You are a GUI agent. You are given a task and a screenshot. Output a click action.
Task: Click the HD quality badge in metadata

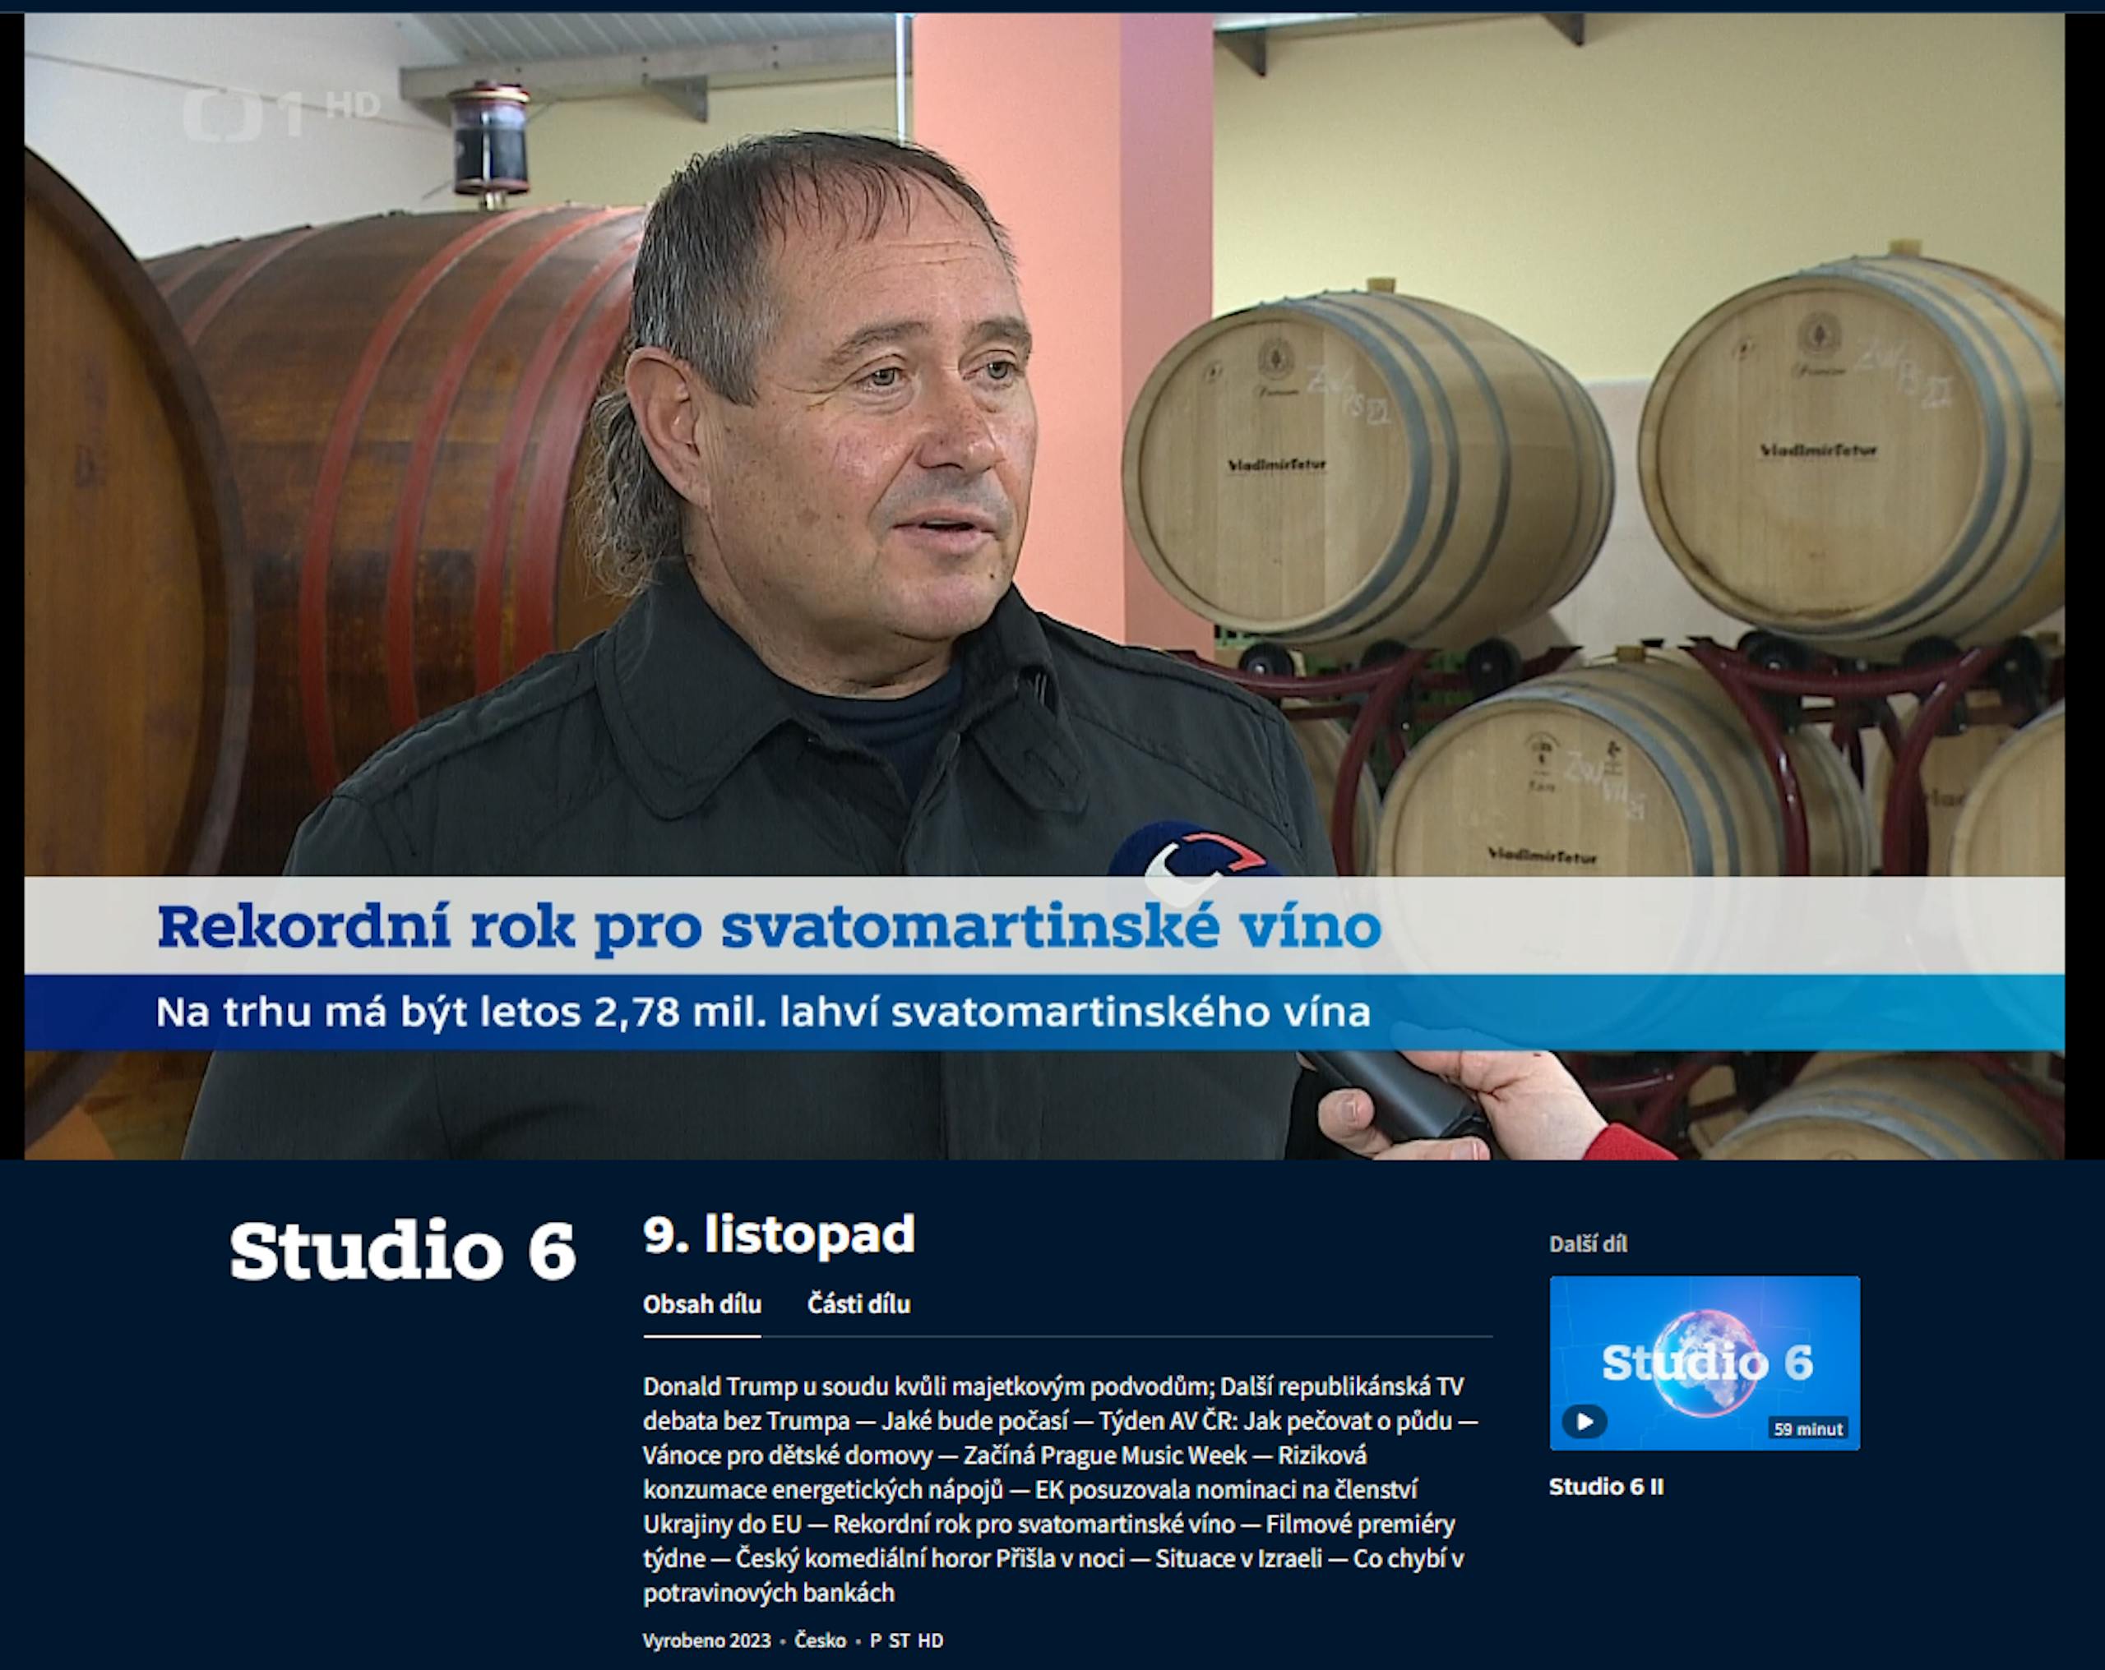[x=931, y=1640]
